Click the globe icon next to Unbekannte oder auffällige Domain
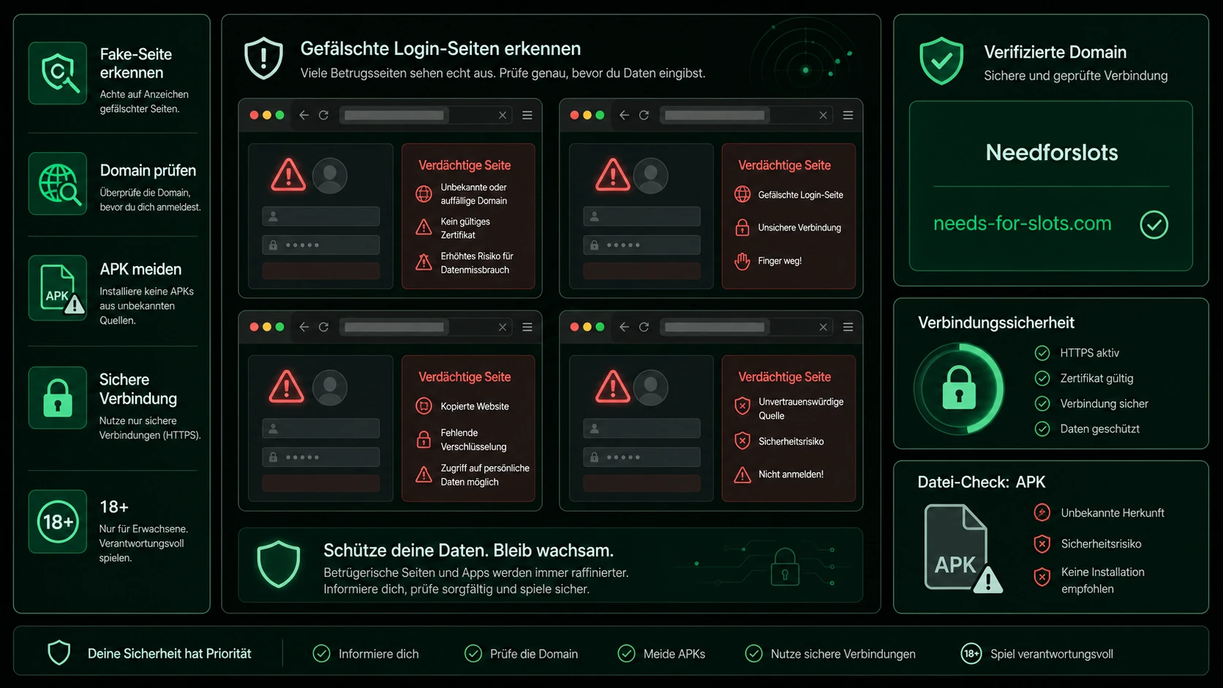This screenshot has height=688, width=1223. (x=424, y=194)
